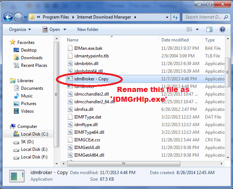The width and height of the screenshot is (233, 189).
Task: Click the folder icon in address bar
Action: click(x=32, y=17)
